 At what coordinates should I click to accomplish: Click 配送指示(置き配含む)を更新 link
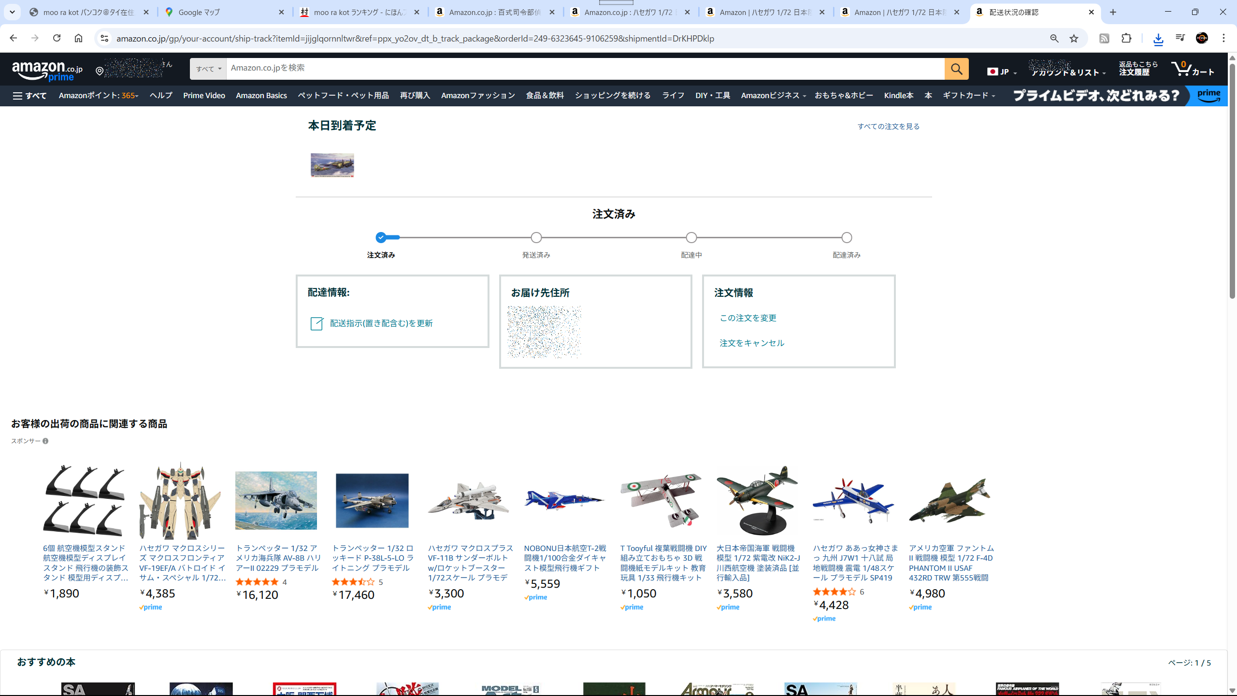(381, 323)
